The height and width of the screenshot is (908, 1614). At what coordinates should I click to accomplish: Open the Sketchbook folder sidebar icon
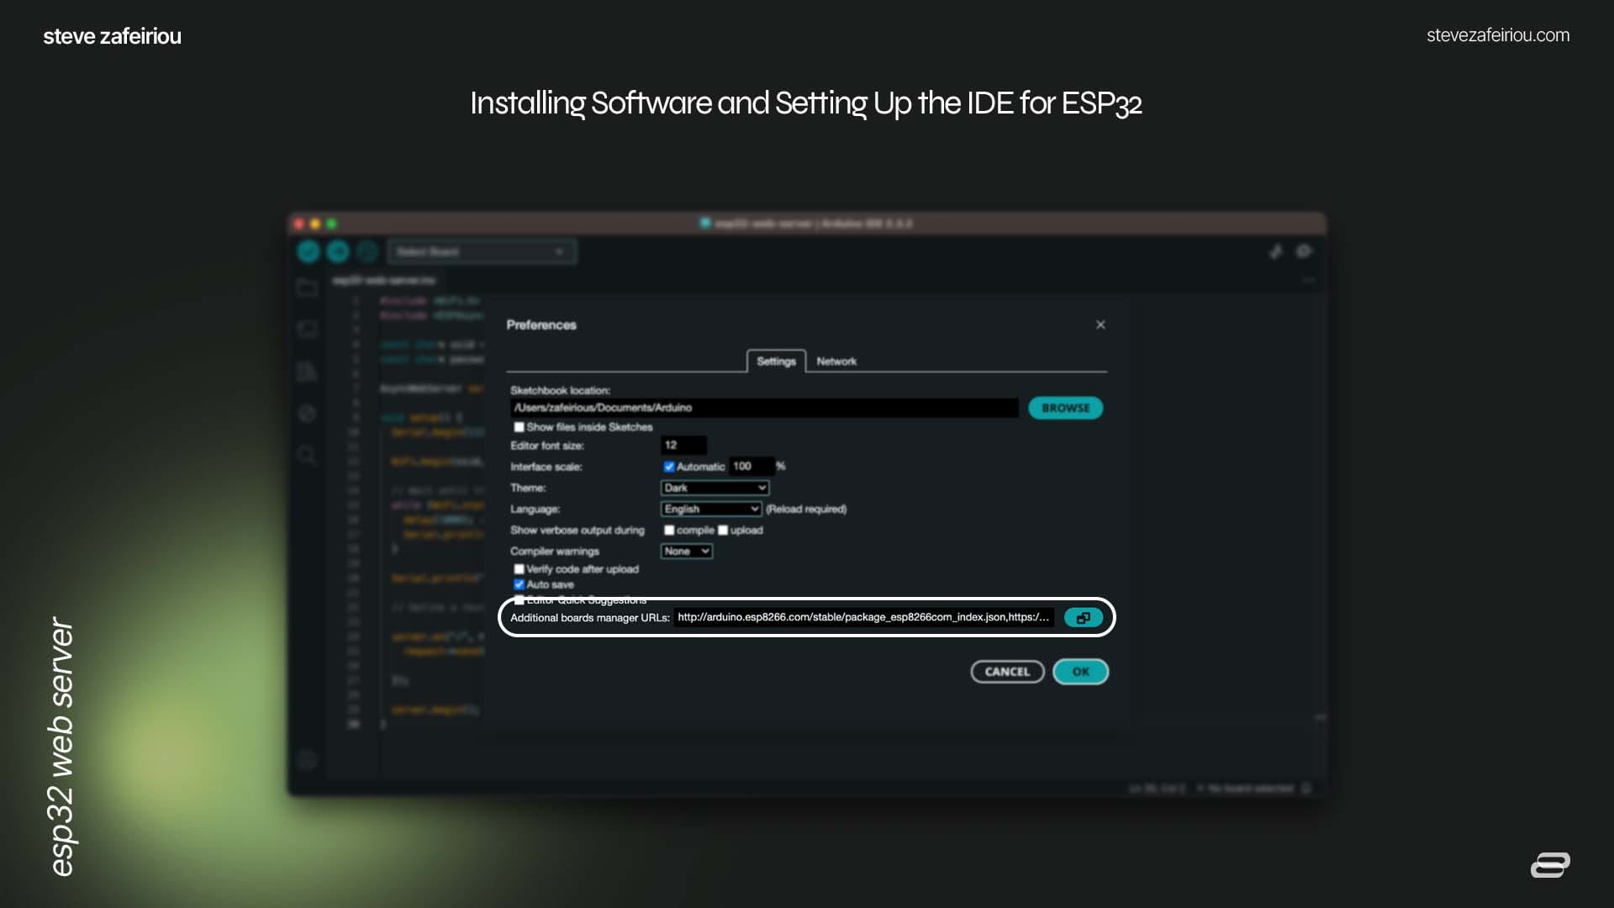(x=307, y=288)
